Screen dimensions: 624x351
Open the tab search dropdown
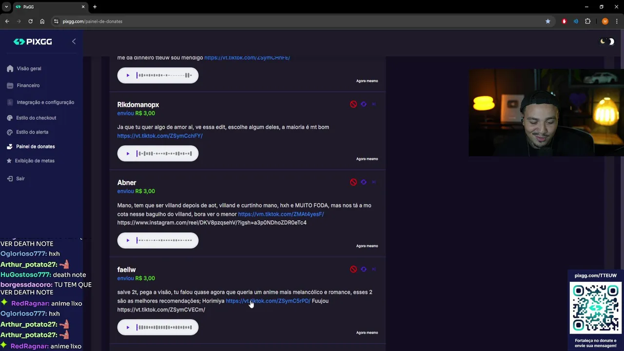6,7
